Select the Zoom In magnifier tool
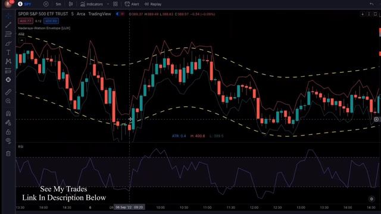Image resolution: width=381 pixels, height=214 pixels. (8, 101)
